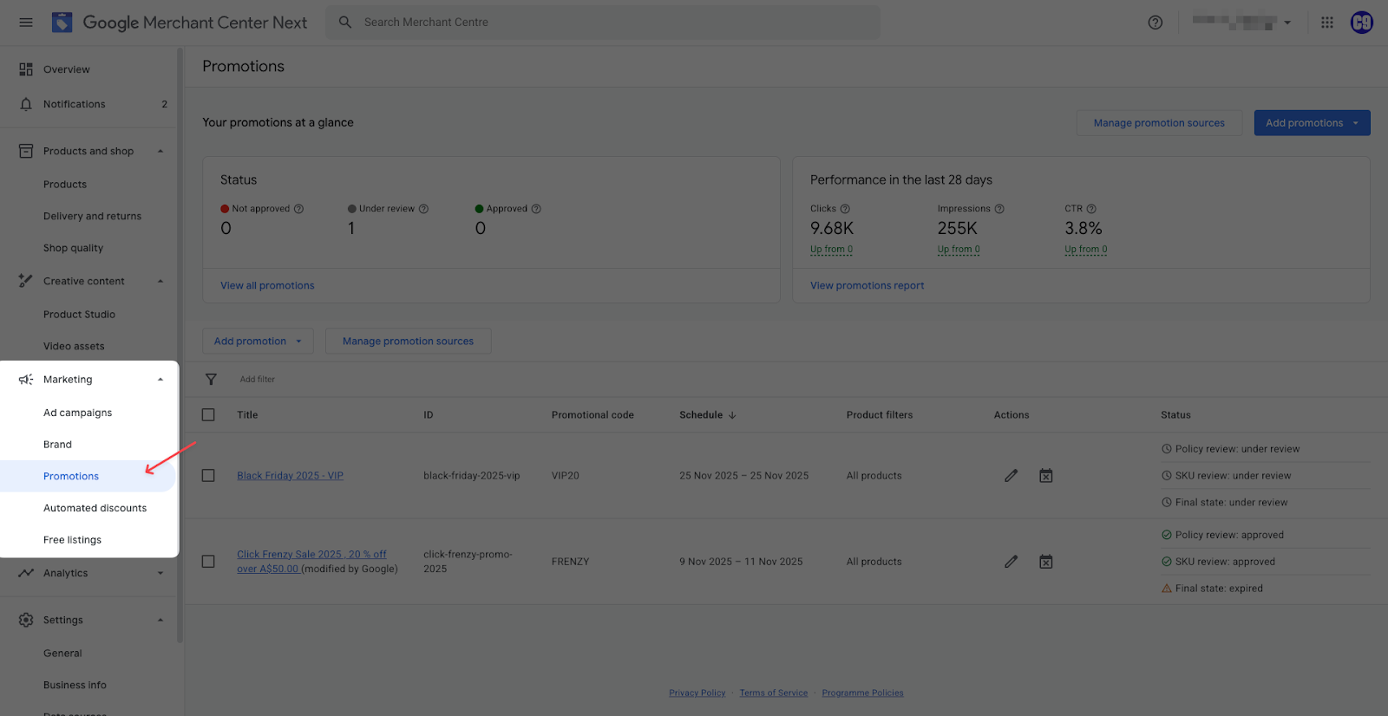1388x716 pixels.
Task: Click calendar-cancel icon for Click Frenzy promotion
Action: [1046, 562]
